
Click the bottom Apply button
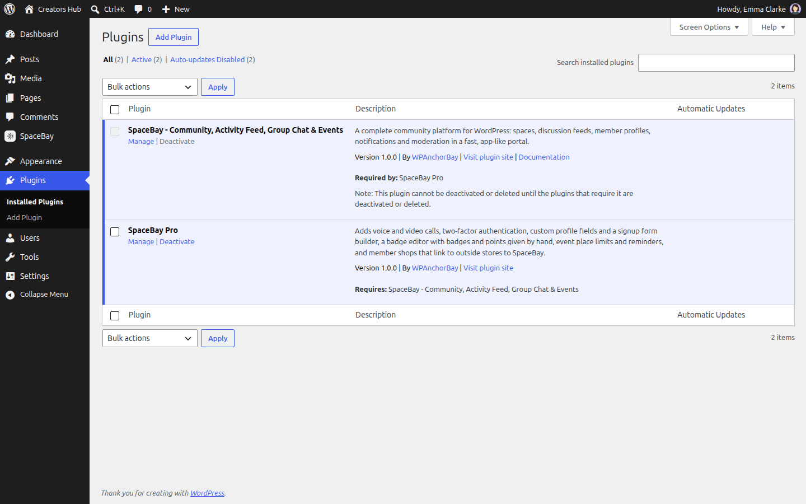pyautogui.click(x=218, y=338)
